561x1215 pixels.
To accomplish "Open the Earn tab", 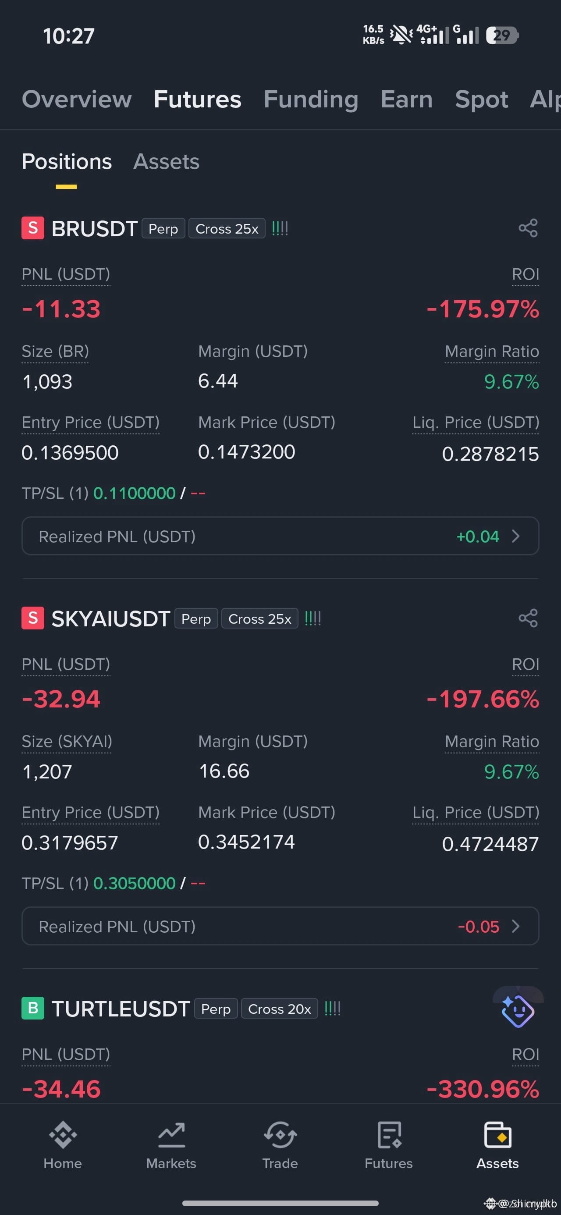I will (407, 99).
